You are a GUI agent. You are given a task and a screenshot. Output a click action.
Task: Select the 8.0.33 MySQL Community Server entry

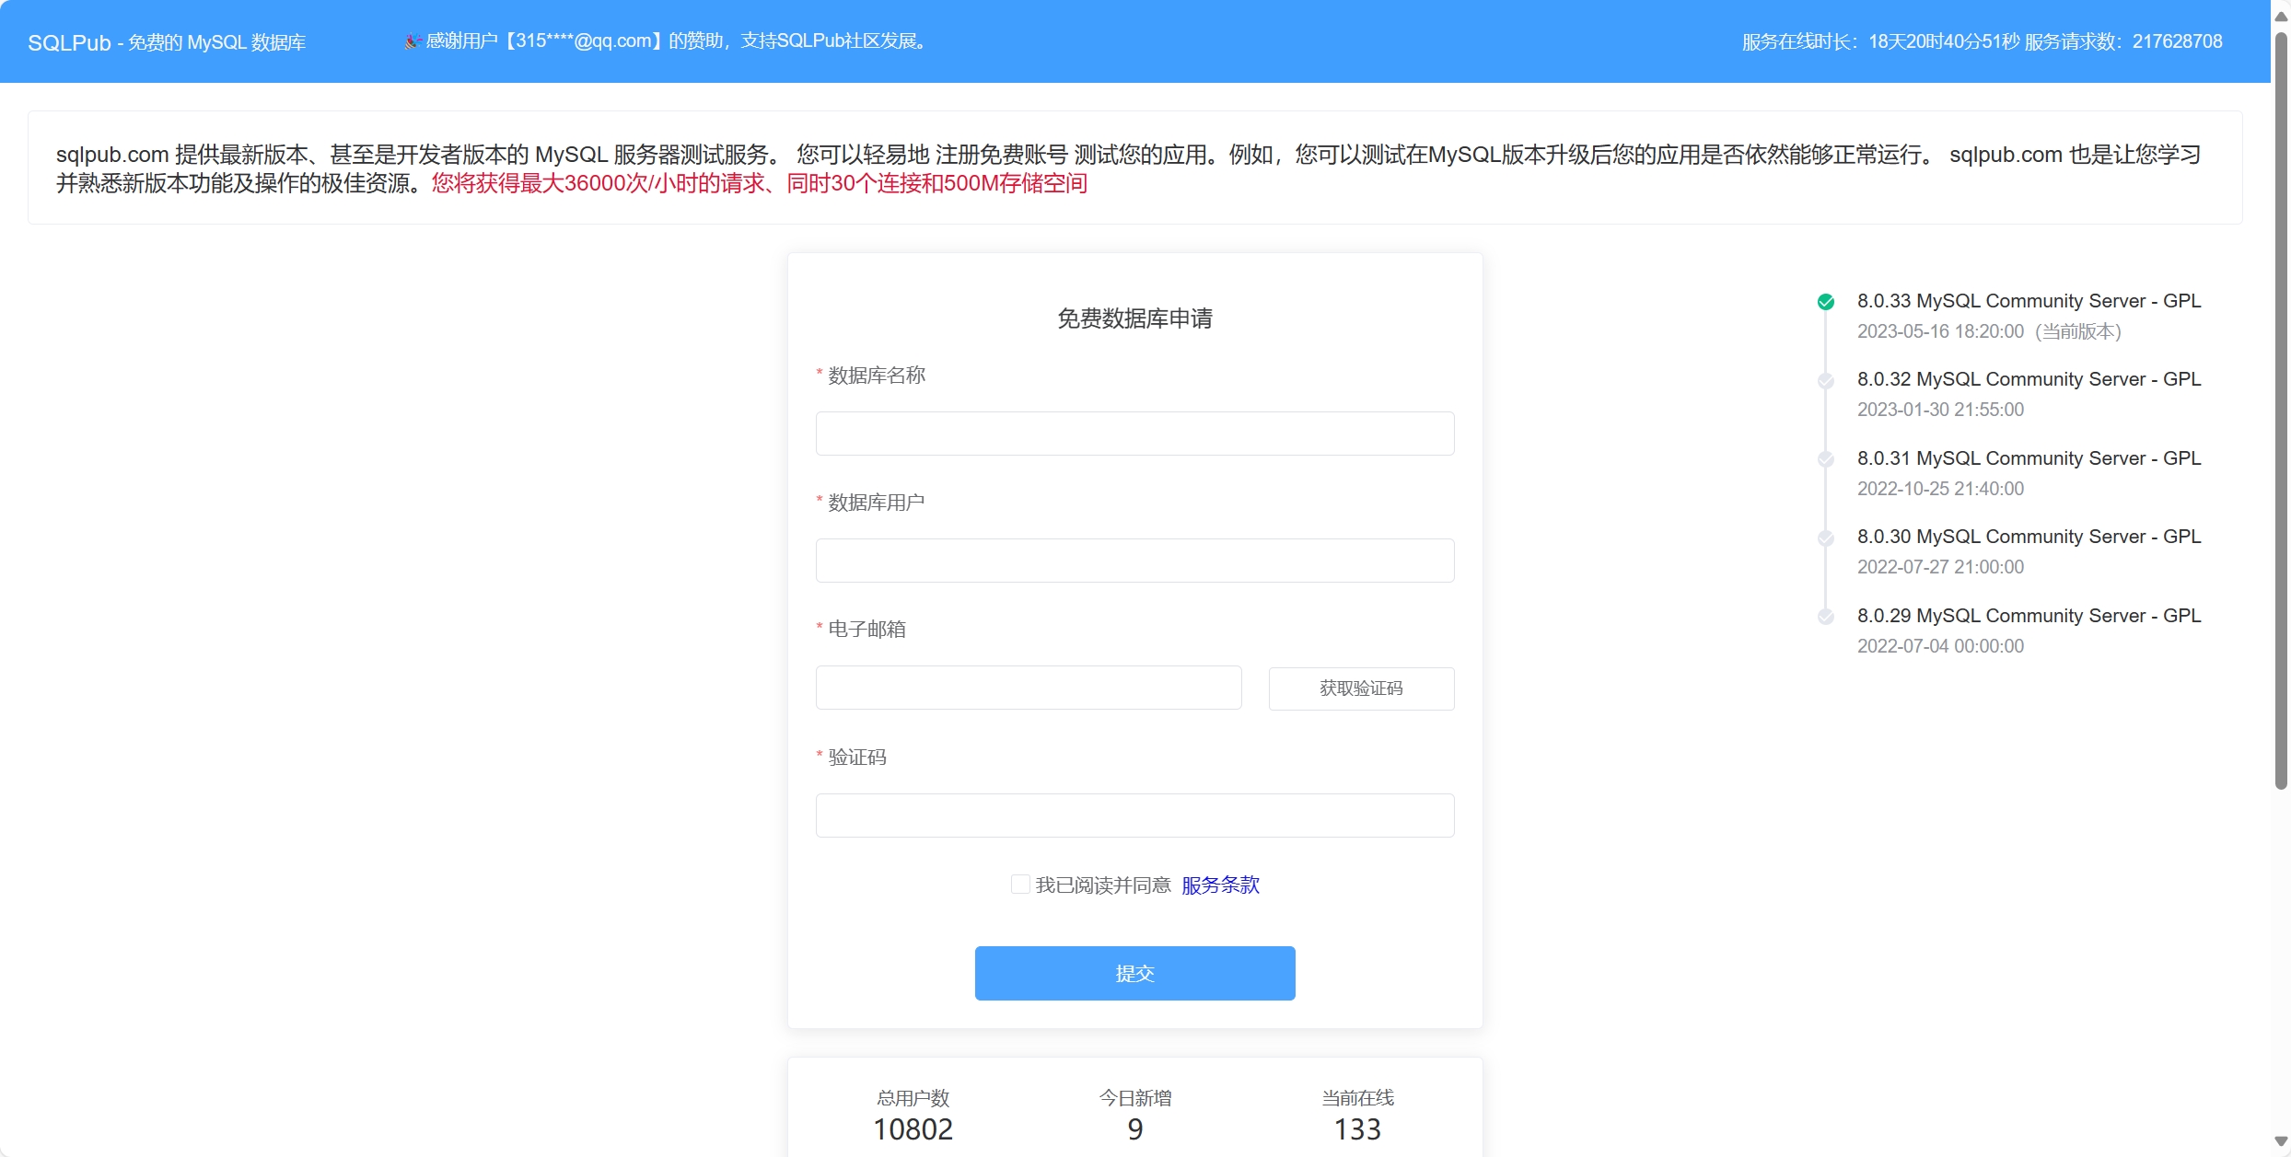click(2029, 301)
